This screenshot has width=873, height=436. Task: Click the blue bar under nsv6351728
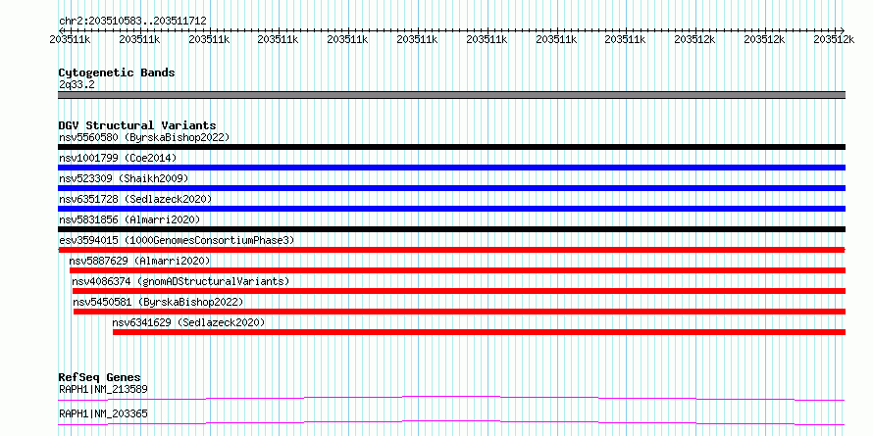click(451, 209)
